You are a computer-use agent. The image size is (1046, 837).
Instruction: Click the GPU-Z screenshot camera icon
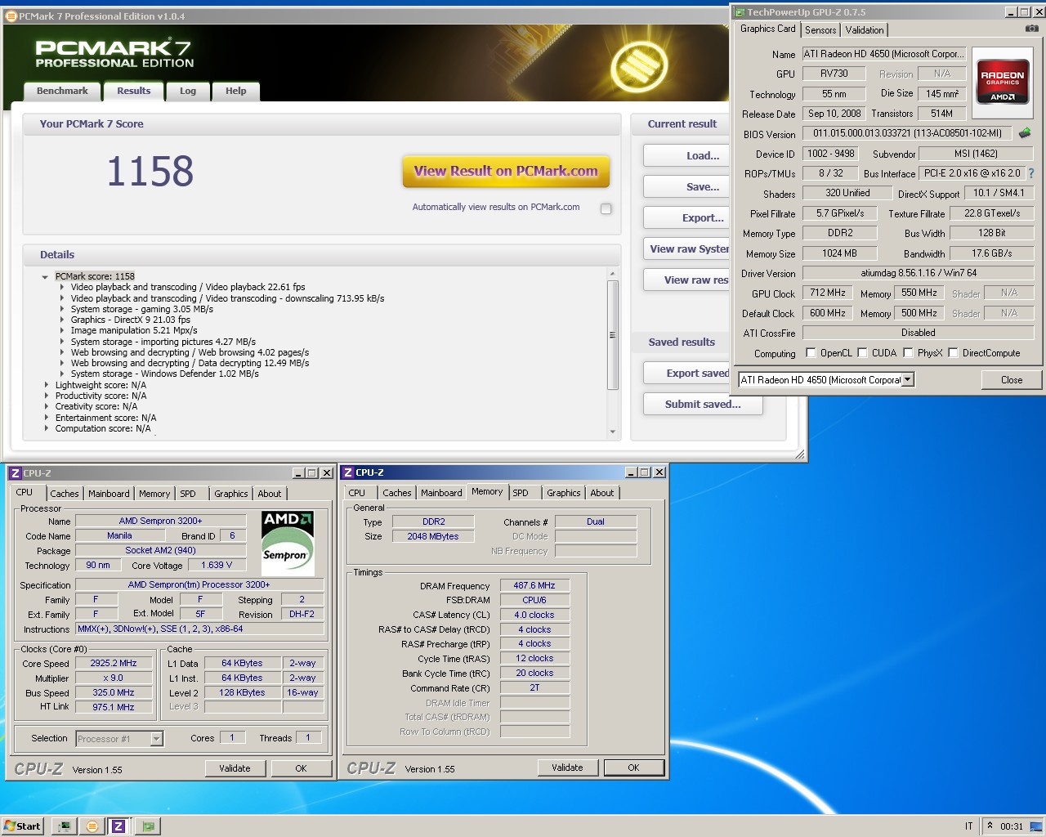[x=1032, y=29]
